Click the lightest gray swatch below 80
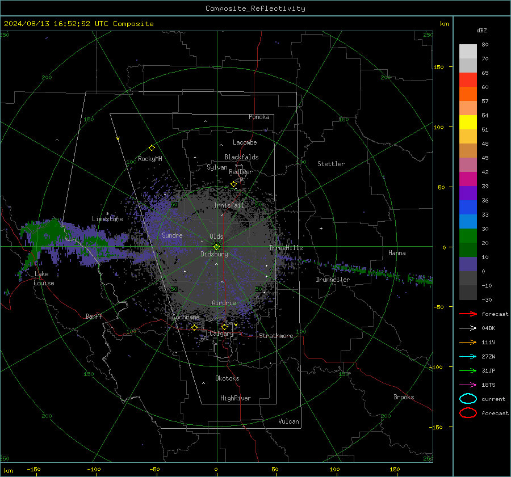The width and height of the screenshot is (511, 477). point(468,51)
